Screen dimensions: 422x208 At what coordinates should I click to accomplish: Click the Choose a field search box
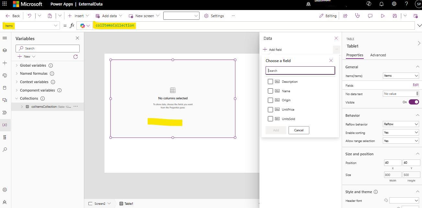pos(300,71)
